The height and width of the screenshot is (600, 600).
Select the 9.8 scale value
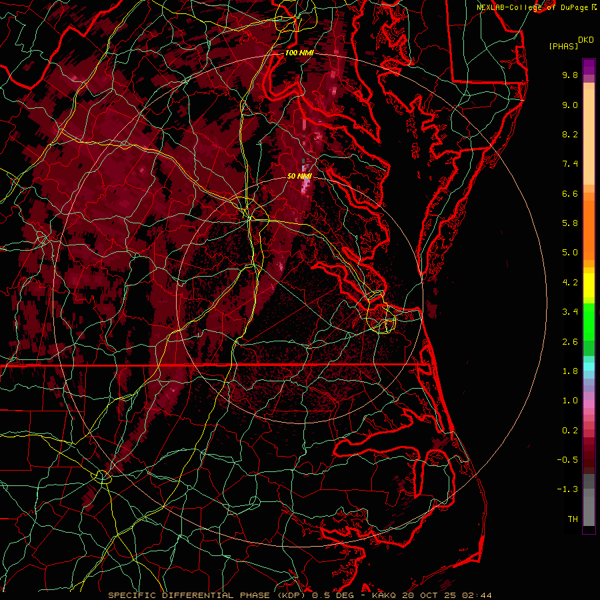570,75
